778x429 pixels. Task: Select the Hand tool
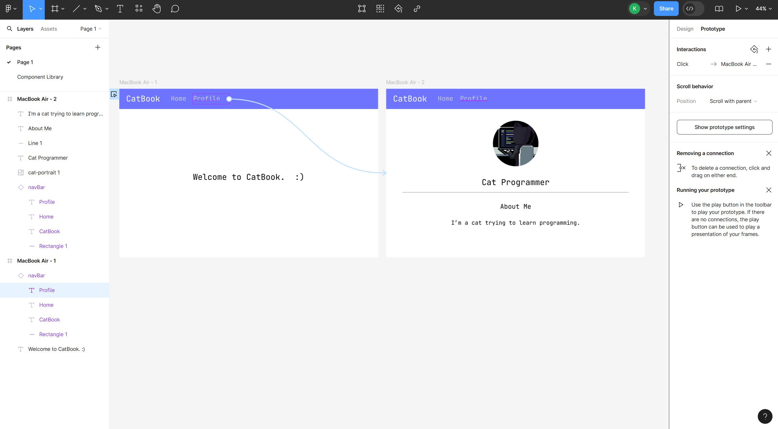click(x=157, y=9)
